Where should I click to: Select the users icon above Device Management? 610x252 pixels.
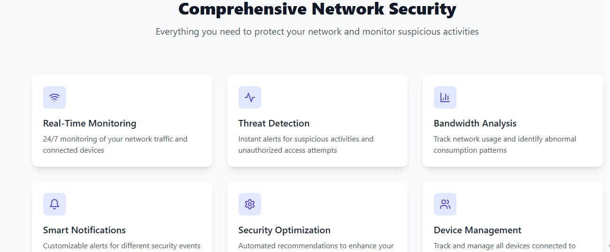[x=445, y=204]
